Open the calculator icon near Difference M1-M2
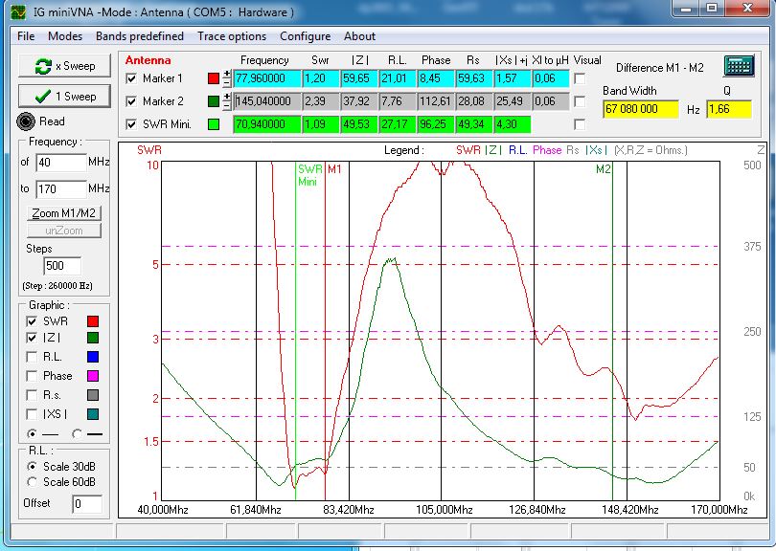This screenshot has width=776, height=551. [x=739, y=66]
